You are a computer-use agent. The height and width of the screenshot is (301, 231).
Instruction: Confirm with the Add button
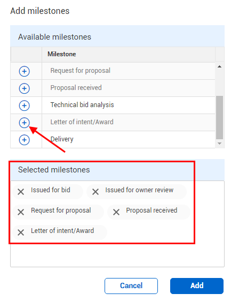coord(197,286)
